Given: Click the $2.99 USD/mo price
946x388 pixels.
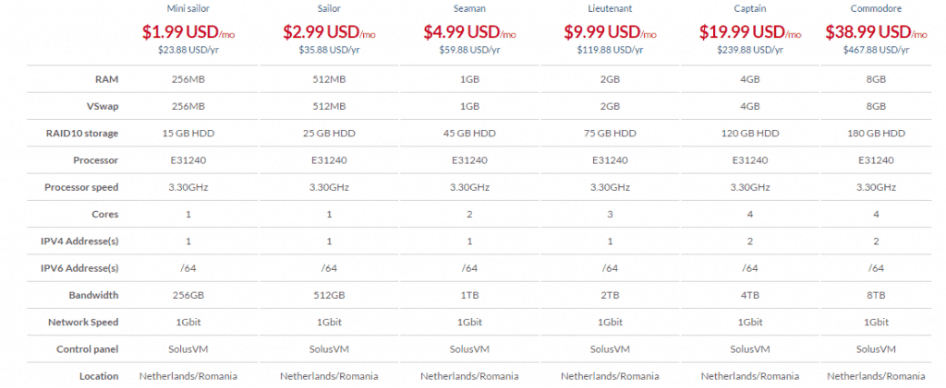Looking at the screenshot, I should point(329,32).
